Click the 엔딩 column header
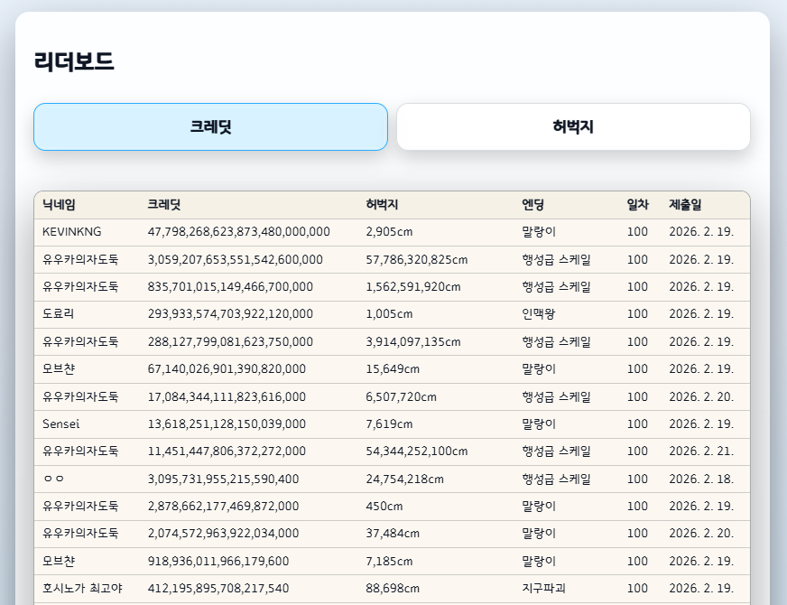 pos(533,205)
